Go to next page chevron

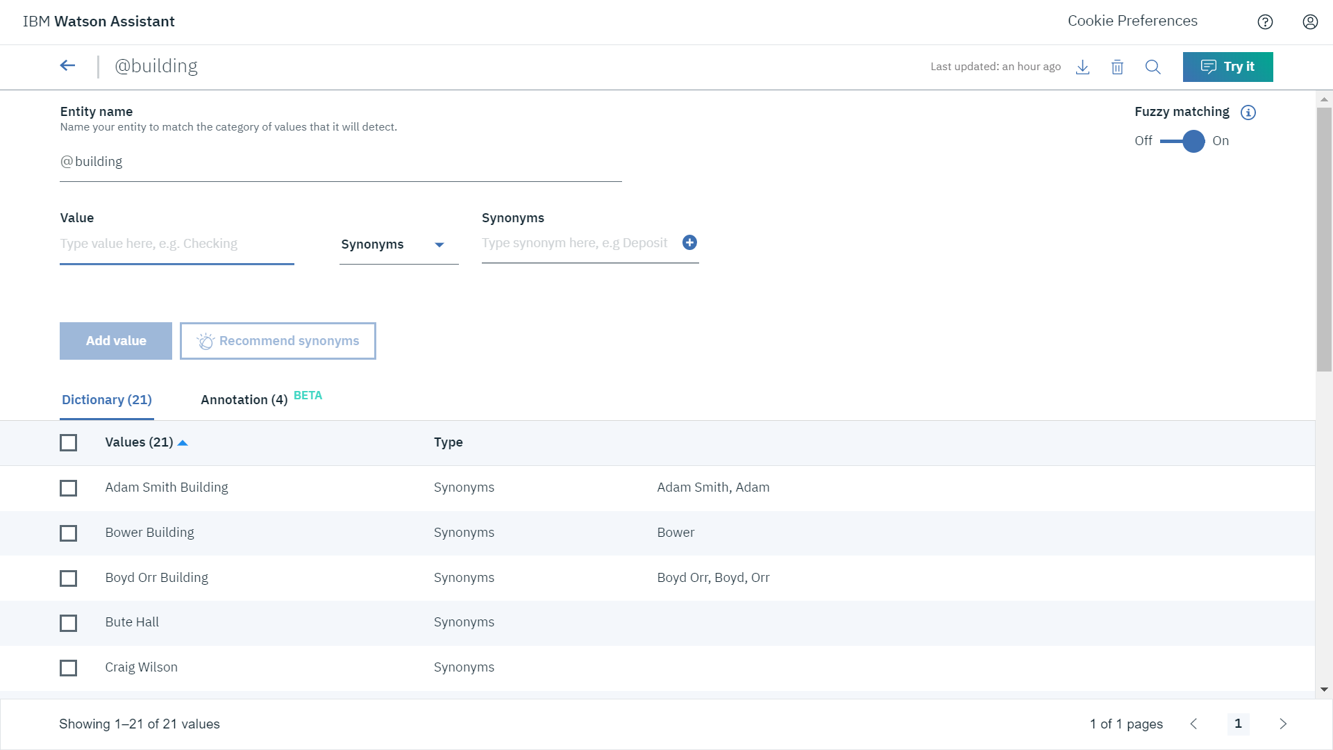1283,724
